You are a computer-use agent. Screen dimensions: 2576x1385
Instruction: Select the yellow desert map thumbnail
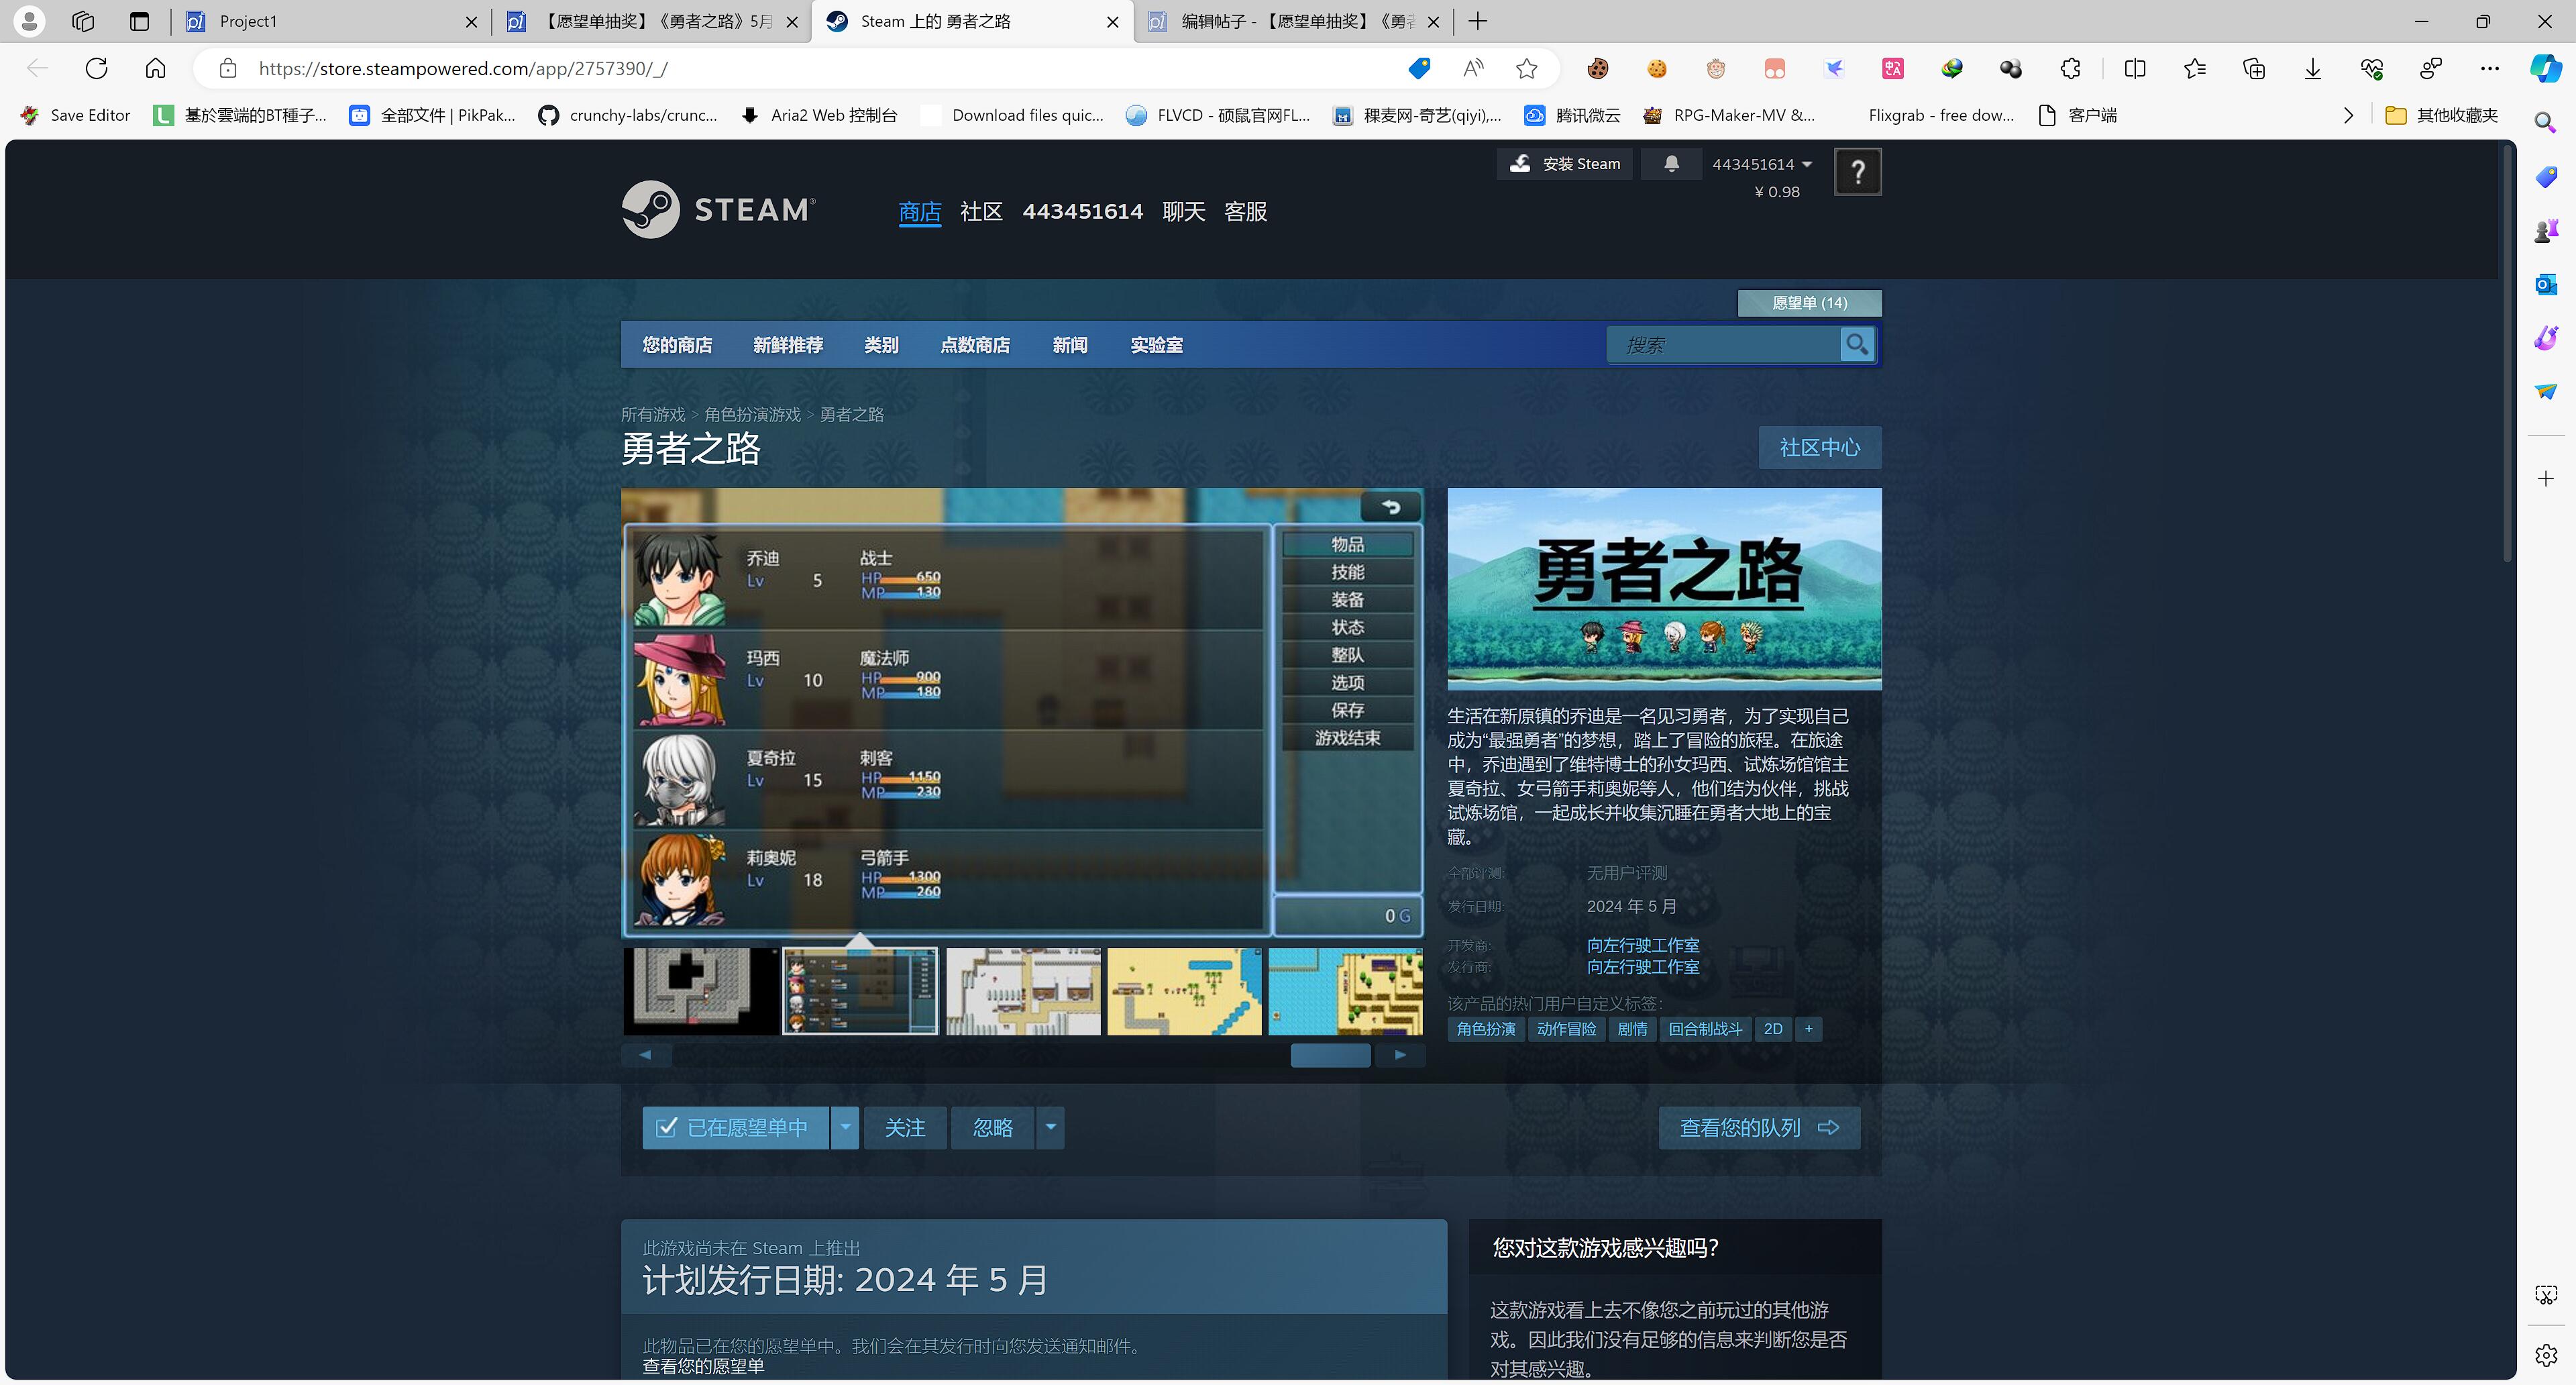1184,991
